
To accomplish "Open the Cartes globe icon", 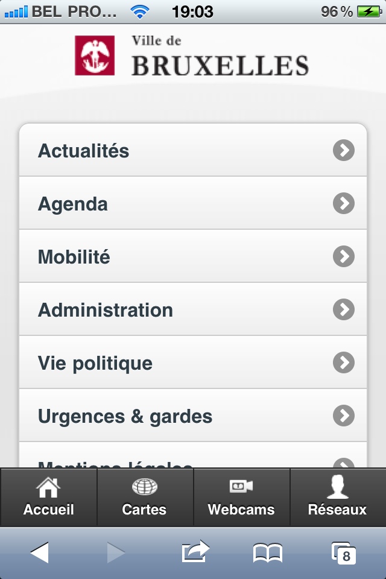I will point(144,487).
